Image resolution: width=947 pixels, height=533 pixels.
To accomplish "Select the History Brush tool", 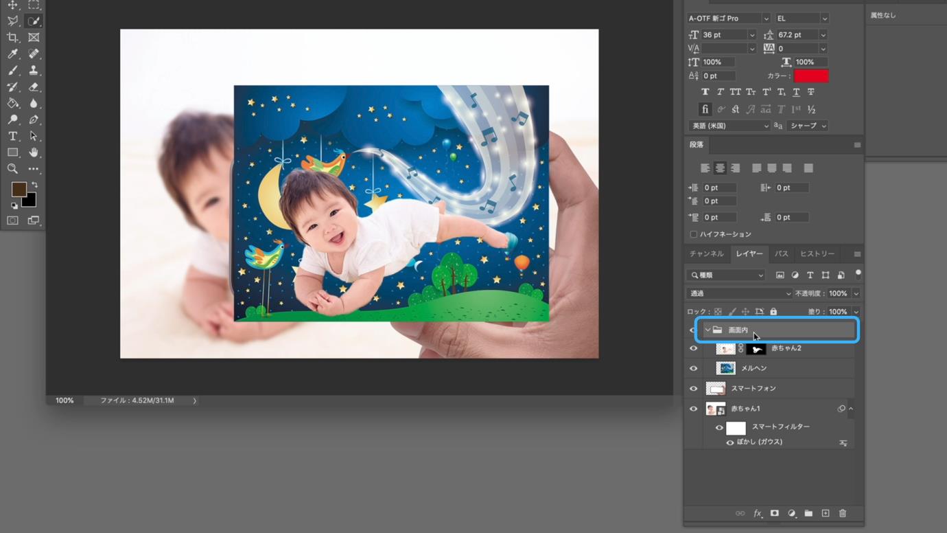I will (x=12, y=87).
